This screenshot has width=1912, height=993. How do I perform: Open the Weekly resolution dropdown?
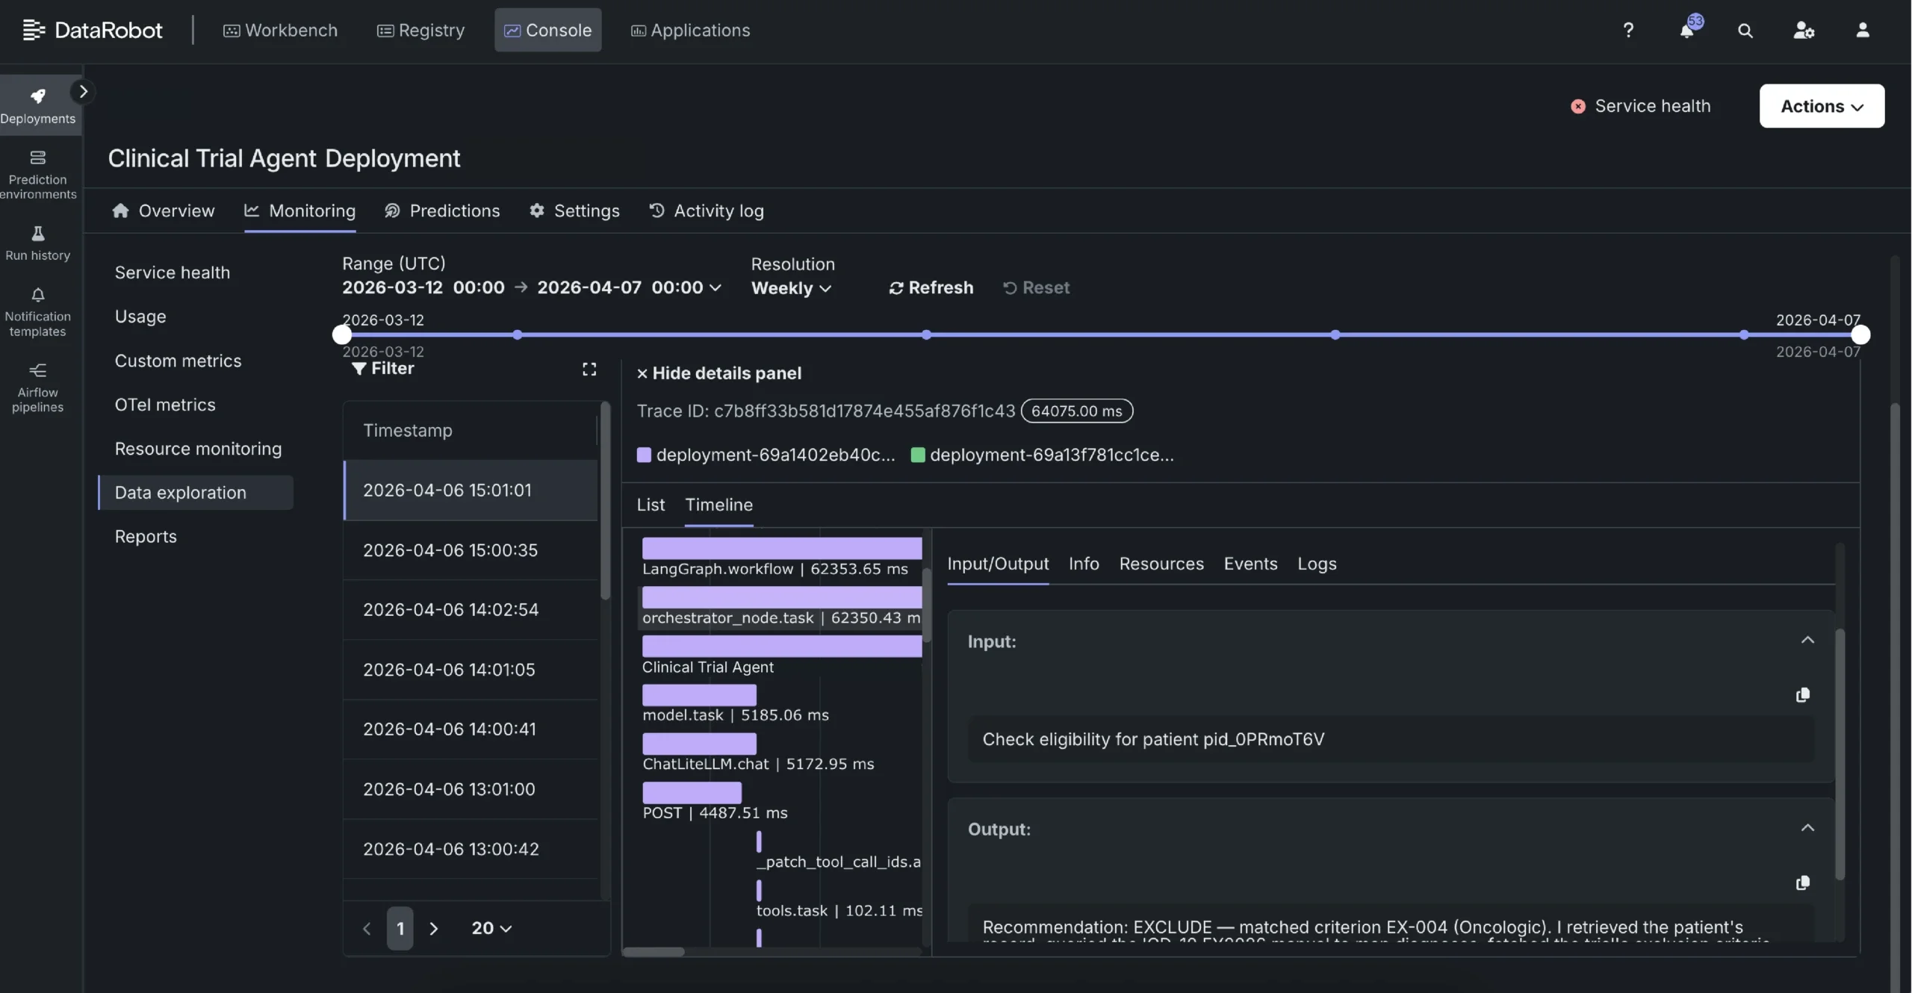(x=791, y=288)
